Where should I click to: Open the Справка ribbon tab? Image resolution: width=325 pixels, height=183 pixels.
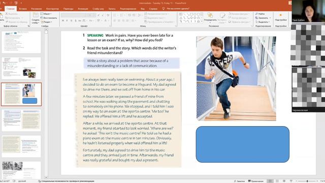[153, 9]
